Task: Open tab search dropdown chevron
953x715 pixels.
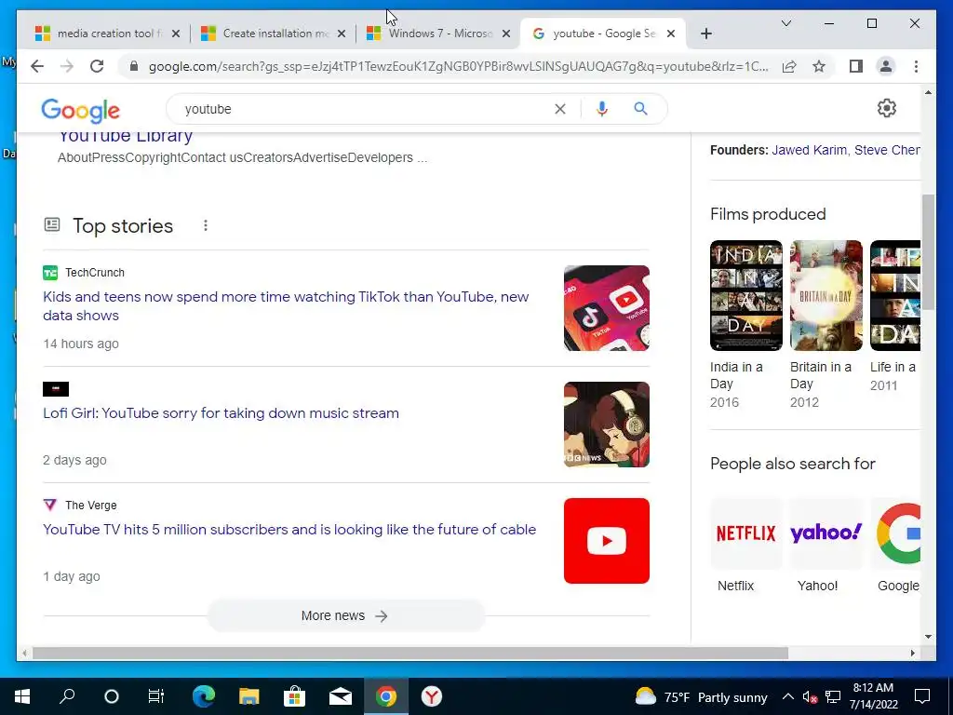Action: point(785,23)
